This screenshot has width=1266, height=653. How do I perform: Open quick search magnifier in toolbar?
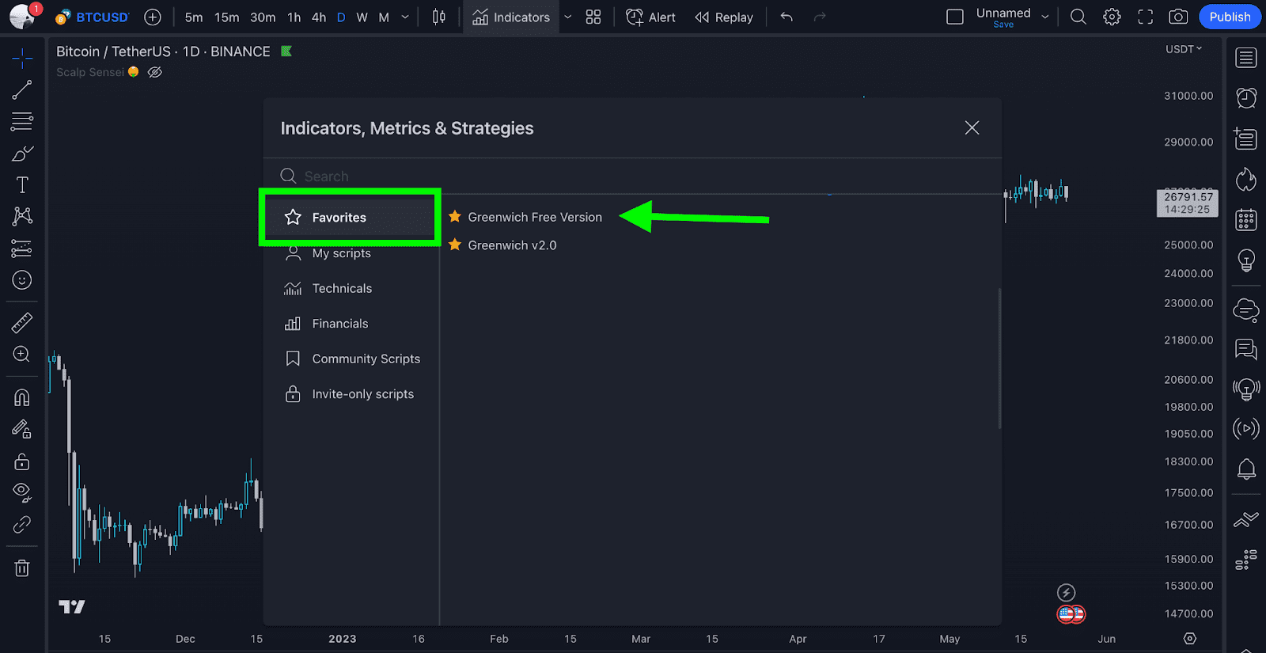coord(1078,17)
